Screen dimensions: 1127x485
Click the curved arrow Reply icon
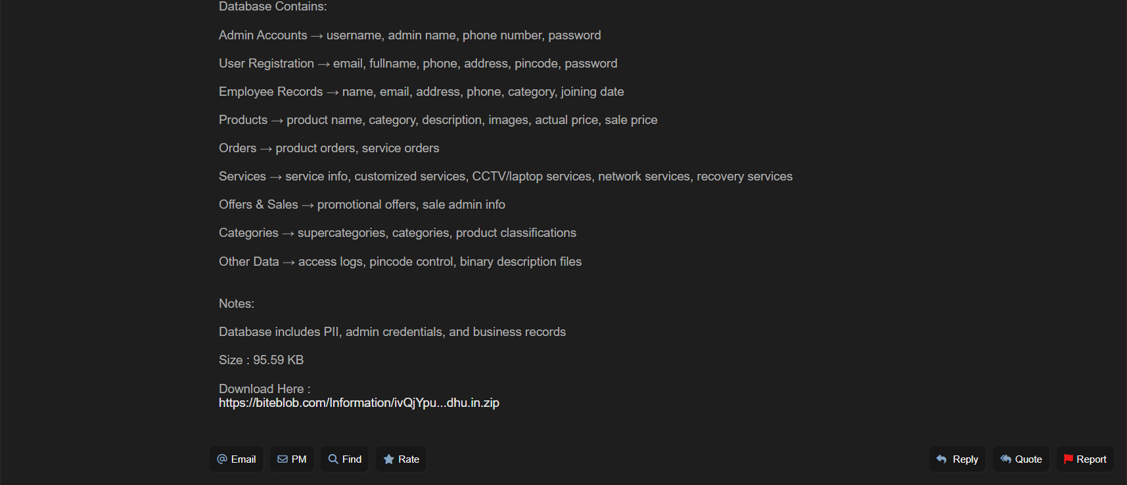click(x=942, y=459)
